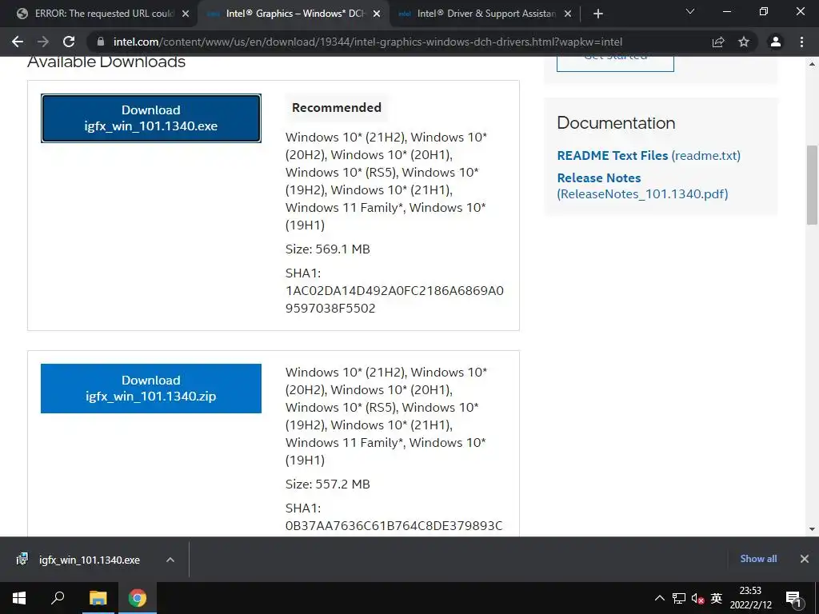This screenshot has height=614, width=819.
Task: Open the Chrome profile icon
Action: pyautogui.click(x=776, y=42)
